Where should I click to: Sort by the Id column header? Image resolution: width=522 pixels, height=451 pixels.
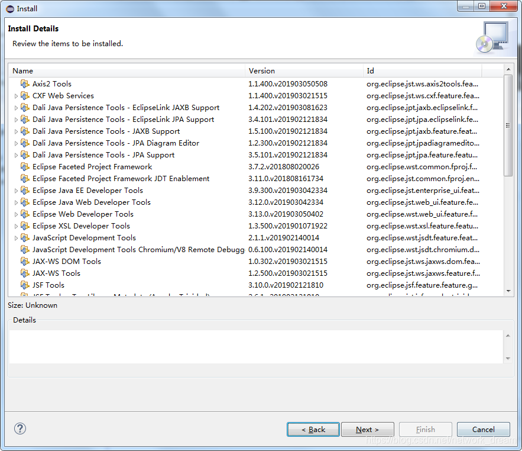[422, 70]
